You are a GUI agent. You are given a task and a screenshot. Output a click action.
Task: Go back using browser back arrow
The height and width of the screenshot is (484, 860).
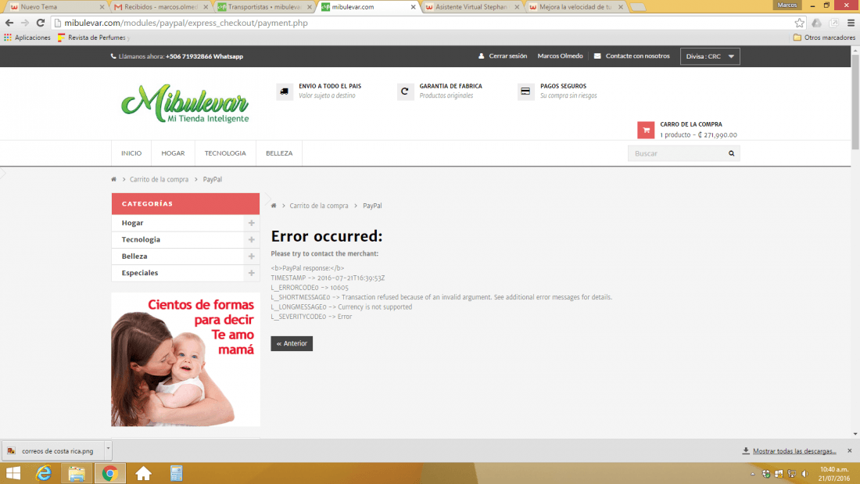(9, 23)
